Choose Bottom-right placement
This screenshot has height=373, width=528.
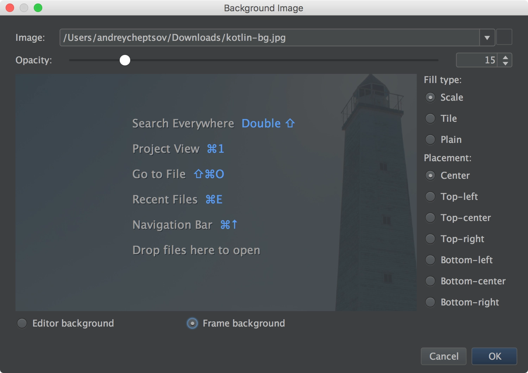[462, 302]
